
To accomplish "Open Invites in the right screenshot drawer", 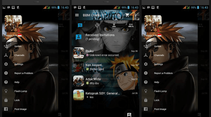I will pyautogui.click(x=157, y=46).
